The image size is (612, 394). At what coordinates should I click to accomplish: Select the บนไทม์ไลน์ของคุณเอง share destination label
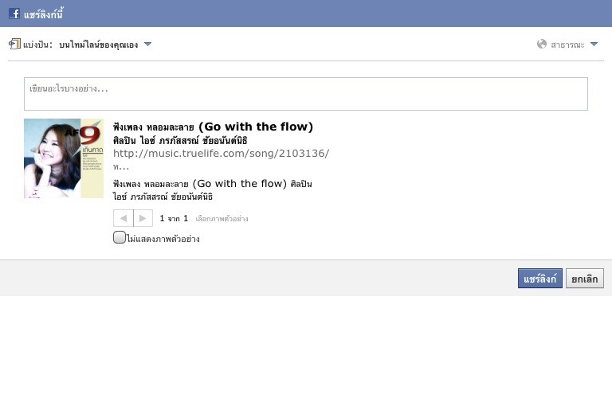98,45
